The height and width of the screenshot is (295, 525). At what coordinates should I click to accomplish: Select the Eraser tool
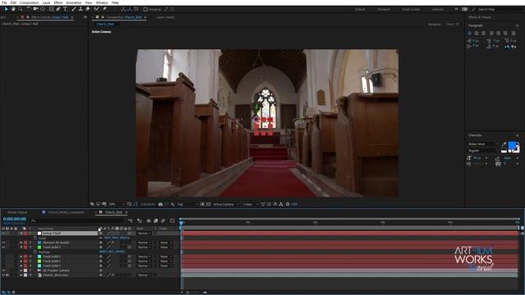tap(88, 9)
